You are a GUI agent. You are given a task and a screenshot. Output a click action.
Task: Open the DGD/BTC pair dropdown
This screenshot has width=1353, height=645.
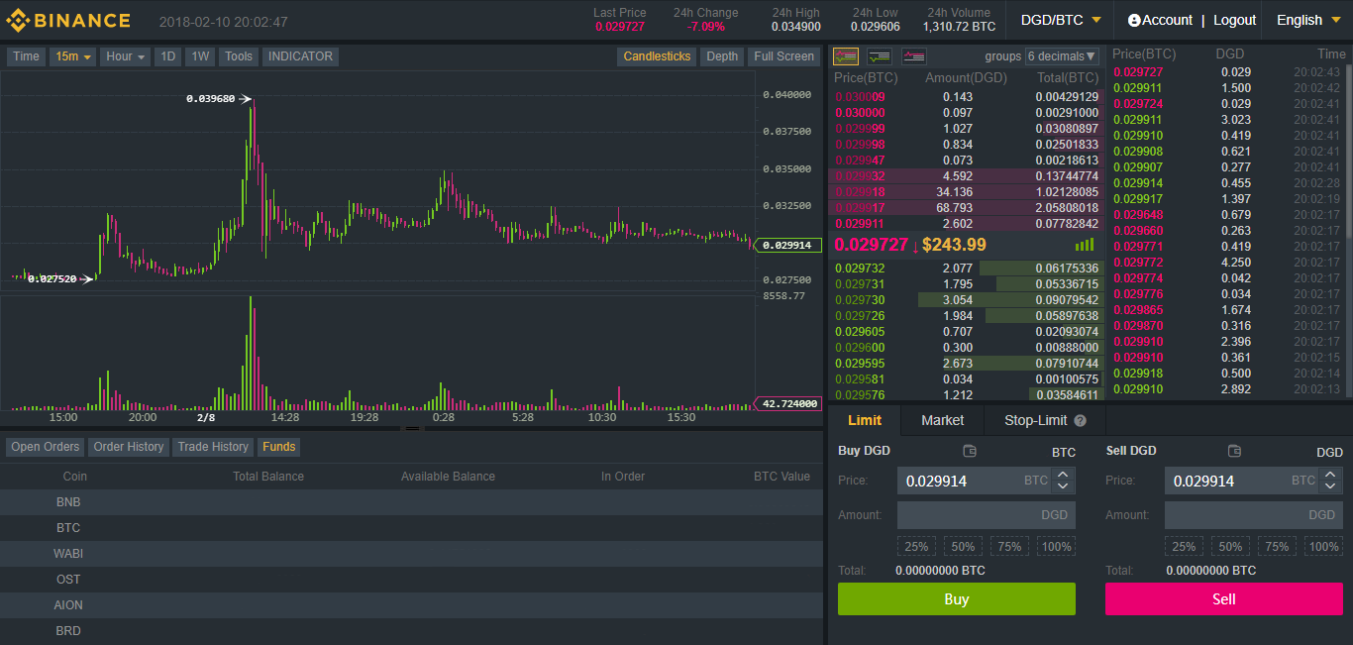coord(1061,20)
